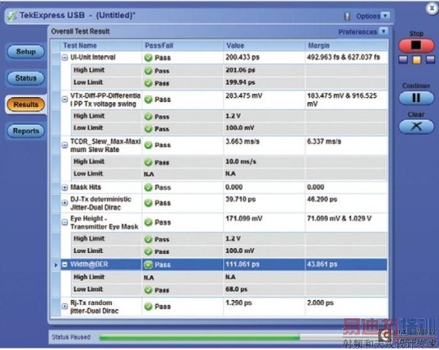Expand the Mask Hits row

(65, 187)
